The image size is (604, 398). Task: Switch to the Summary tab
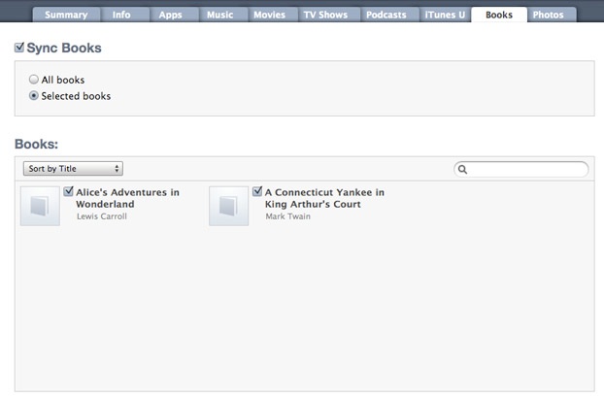coord(66,15)
